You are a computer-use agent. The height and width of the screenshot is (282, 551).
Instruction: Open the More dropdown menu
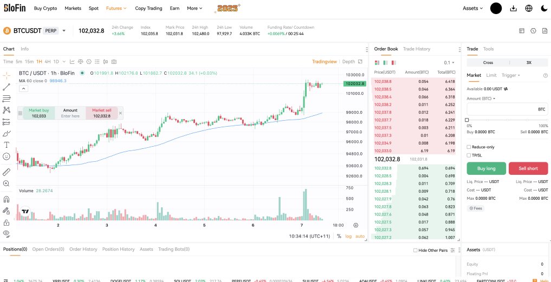195,8
